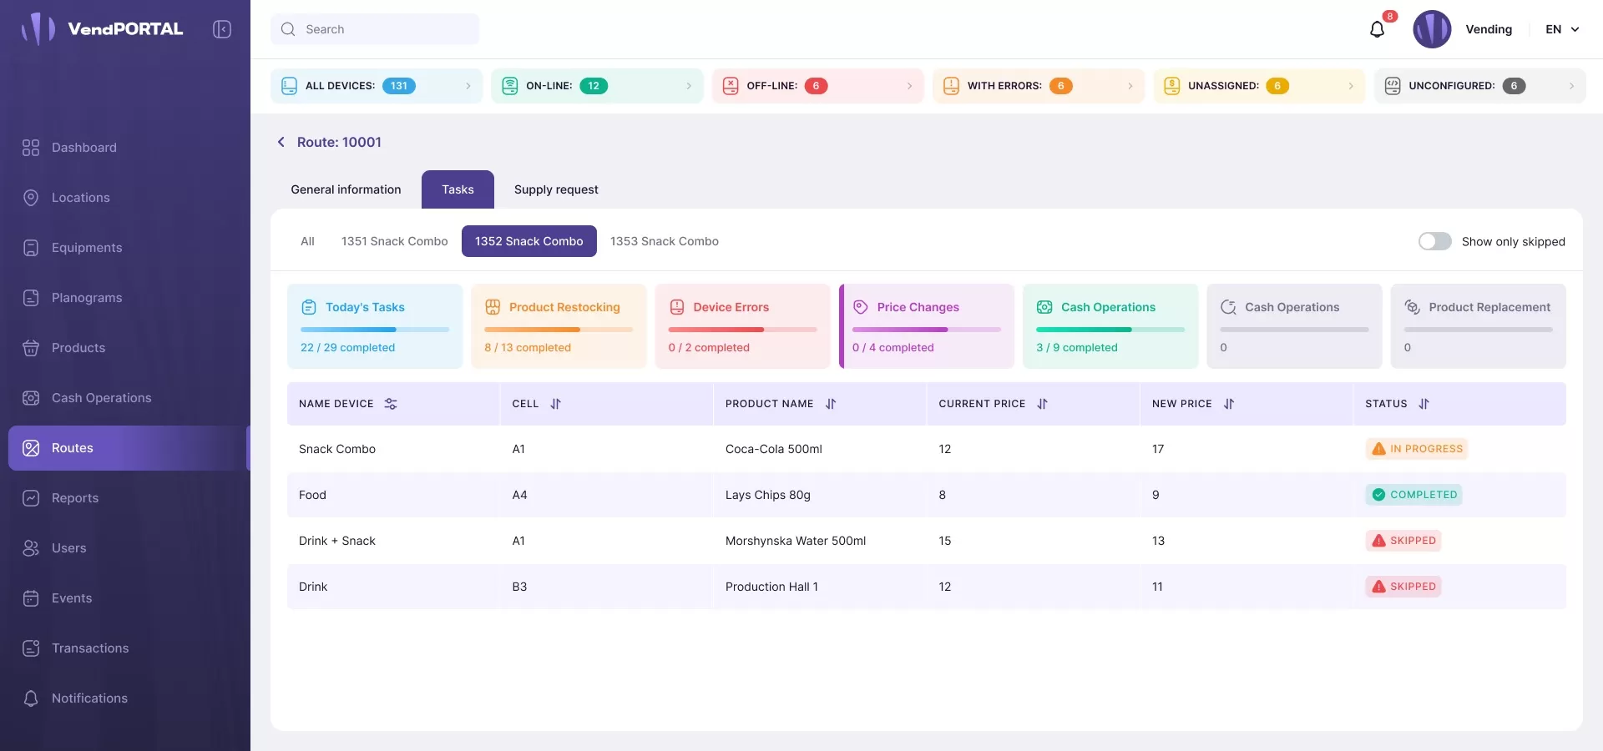Click the back arrow beside Route: 10001
1603x751 pixels.
point(281,142)
